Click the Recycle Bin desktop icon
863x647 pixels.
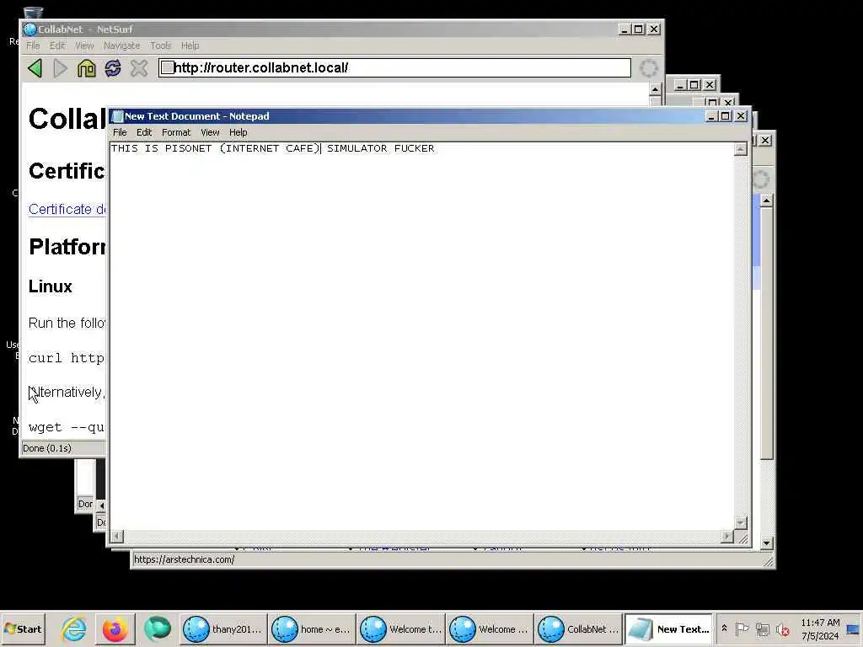point(33,13)
